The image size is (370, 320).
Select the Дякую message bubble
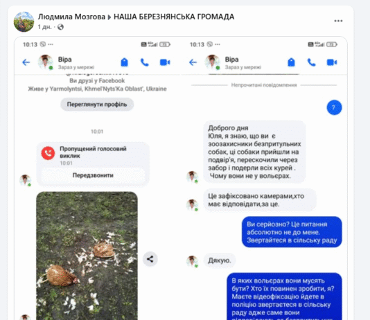(220, 260)
